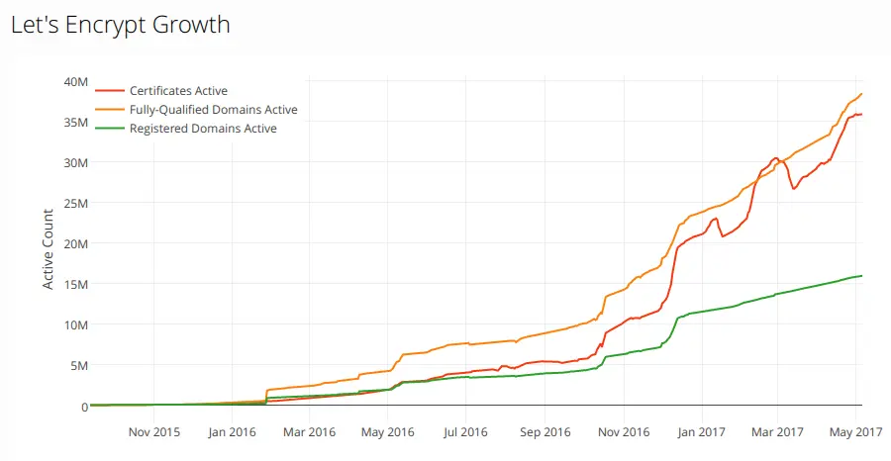Click the 0 y-axis tick label
The image size is (891, 461).
(x=85, y=407)
